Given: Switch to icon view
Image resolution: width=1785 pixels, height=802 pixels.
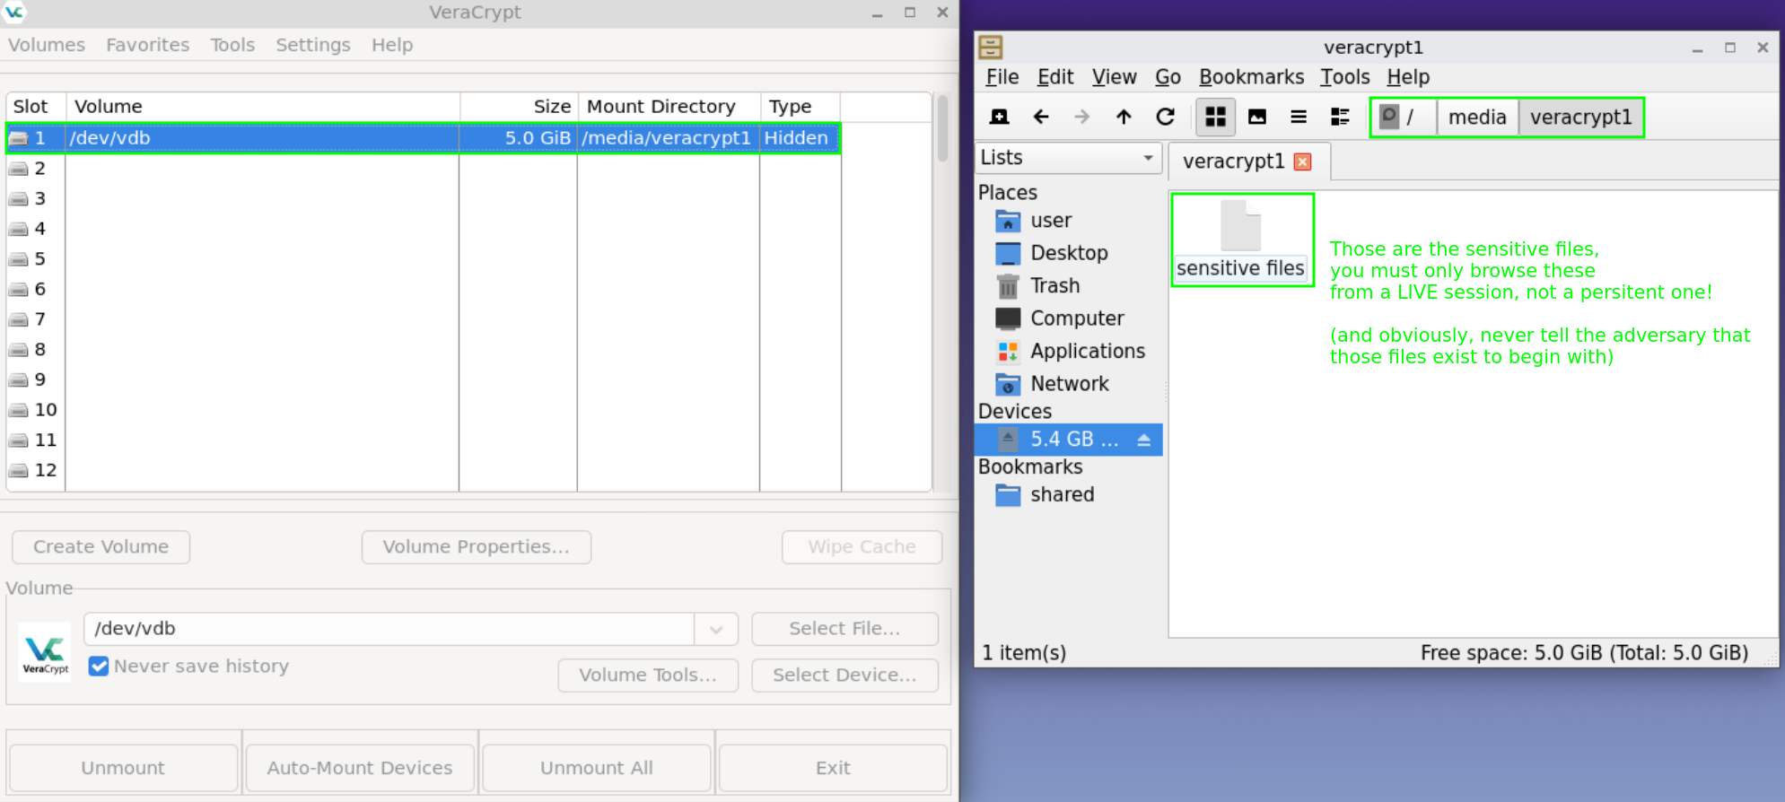Looking at the screenshot, I should click(x=1215, y=117).
